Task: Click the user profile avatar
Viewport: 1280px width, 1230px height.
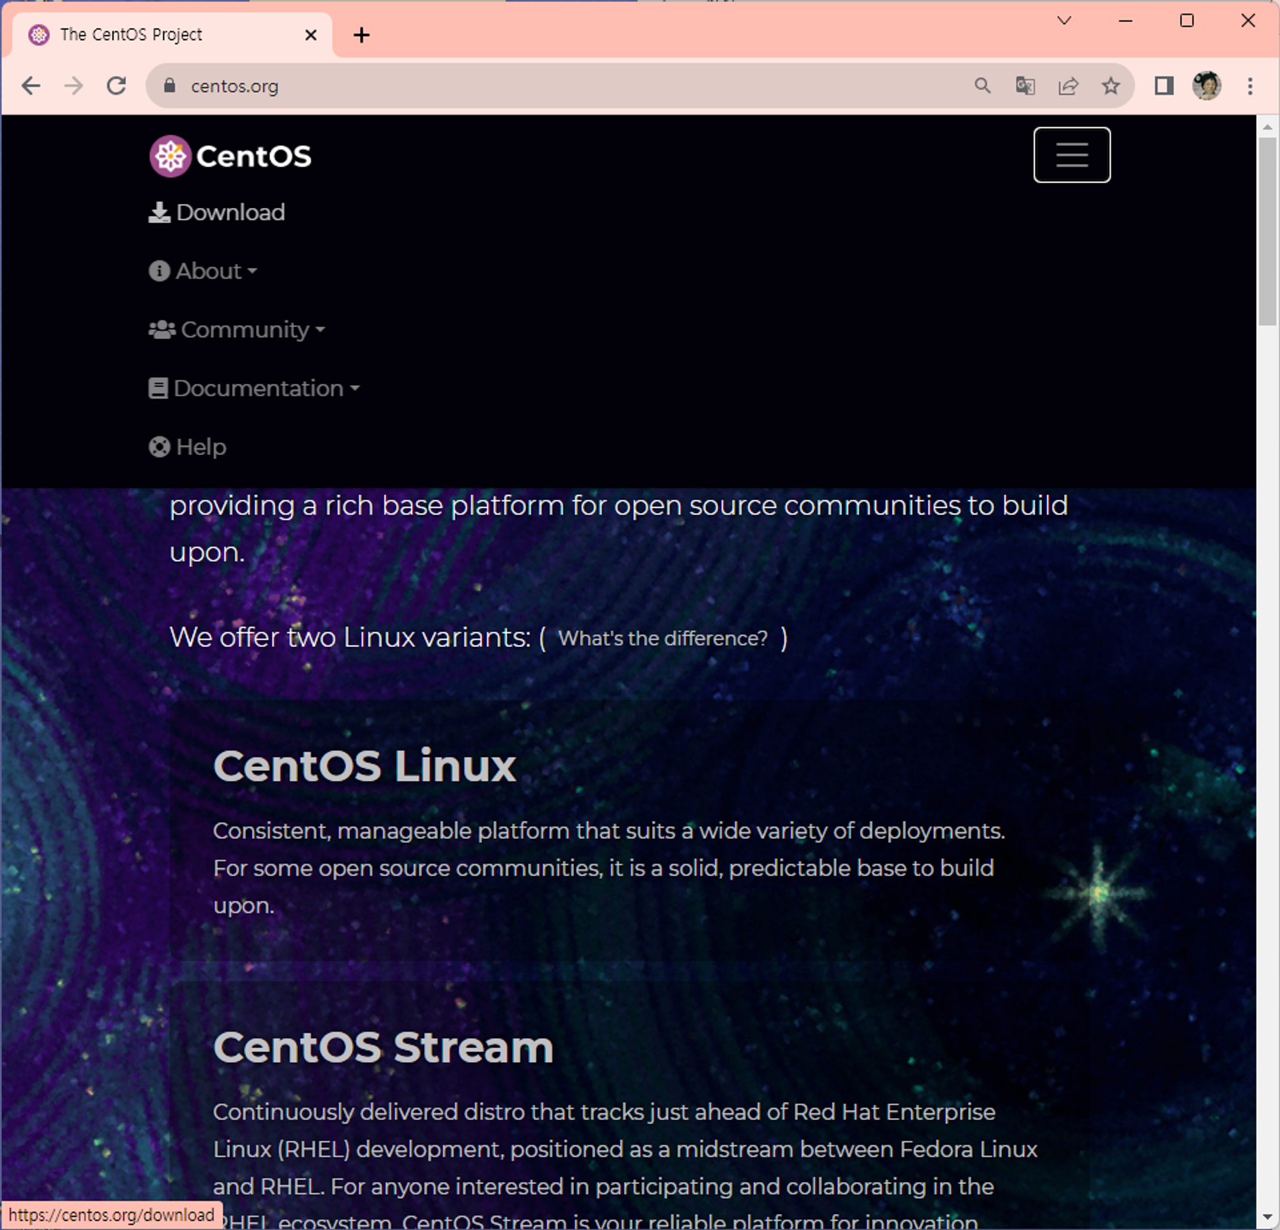Action: pos(1206,86)
